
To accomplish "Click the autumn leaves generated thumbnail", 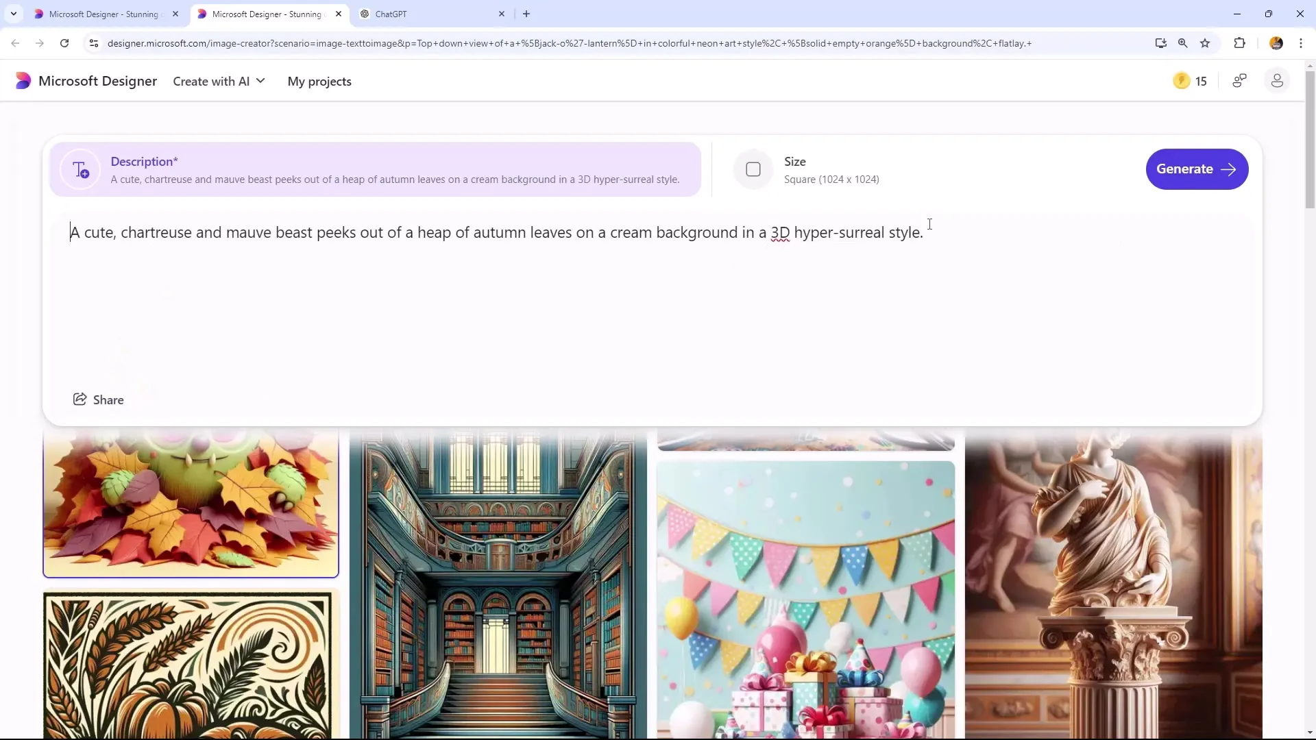I will click(191, 504).
